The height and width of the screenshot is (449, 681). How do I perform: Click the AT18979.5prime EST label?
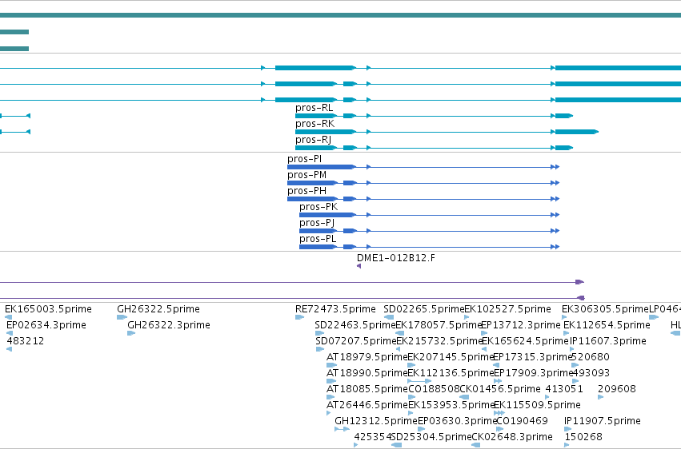[367, 358]
